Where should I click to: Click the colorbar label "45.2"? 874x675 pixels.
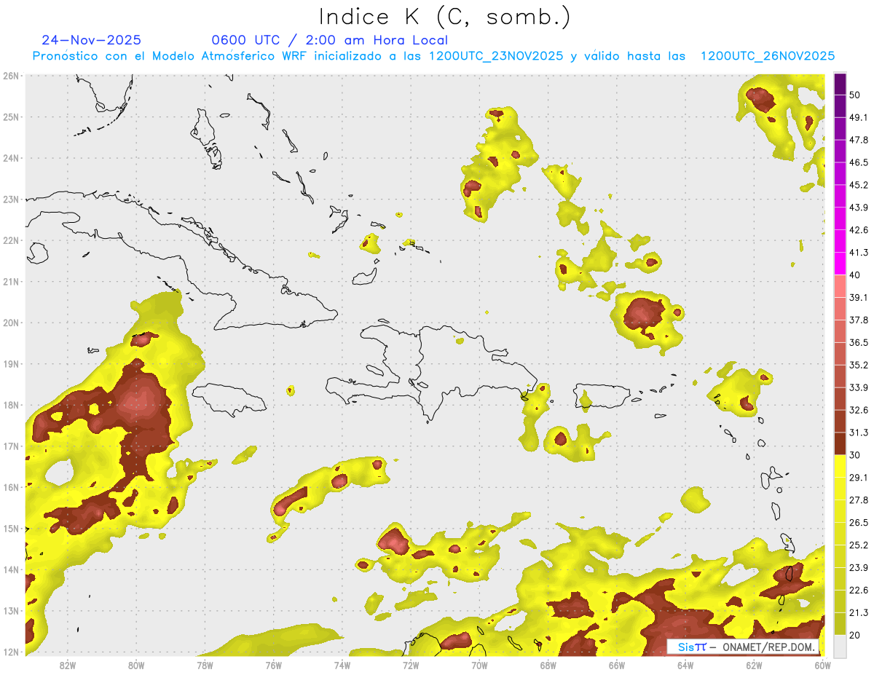[x=858, y=185]
